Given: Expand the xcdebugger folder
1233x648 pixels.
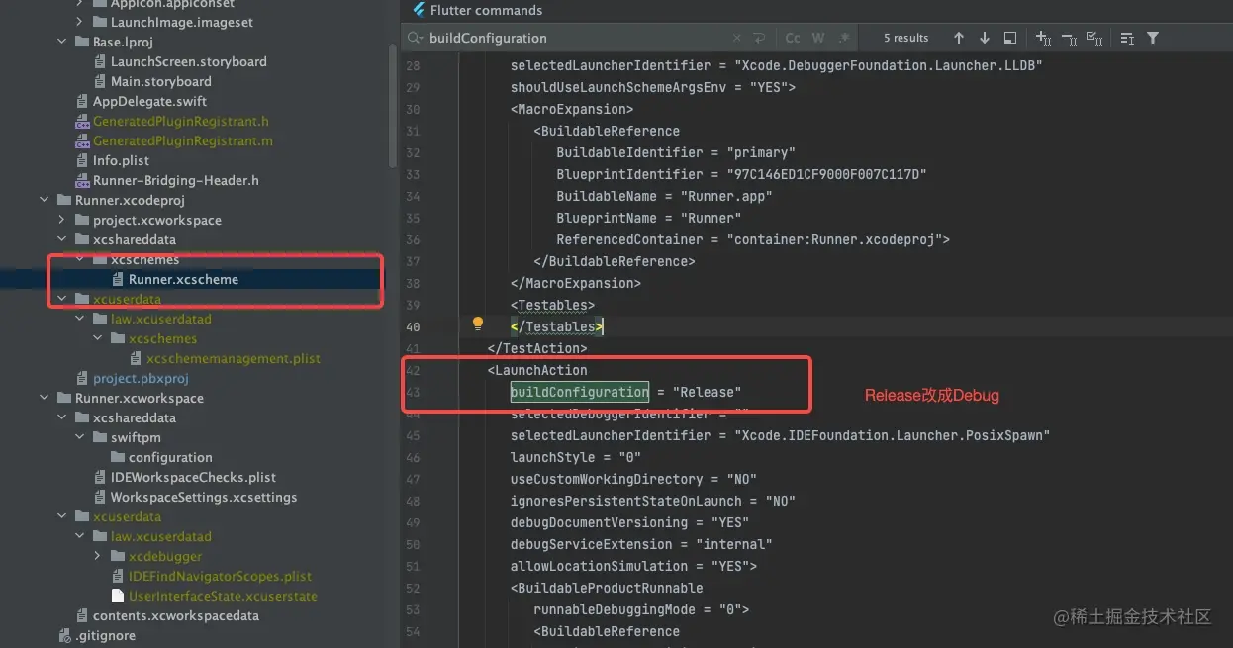Looking at the screenshot, I should tap(98, 556).
